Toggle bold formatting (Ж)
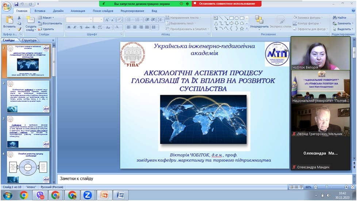This screenshot has width=357, height=201. coord(69,27)
